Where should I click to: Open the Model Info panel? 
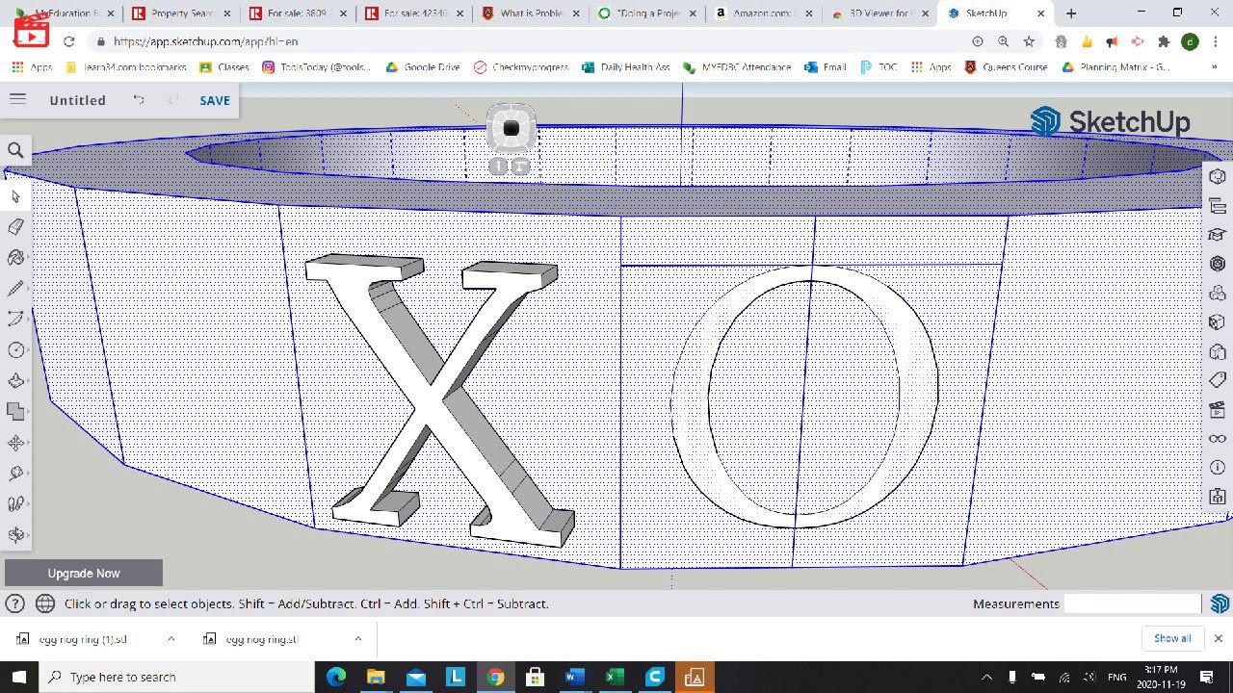(1218, 468)
